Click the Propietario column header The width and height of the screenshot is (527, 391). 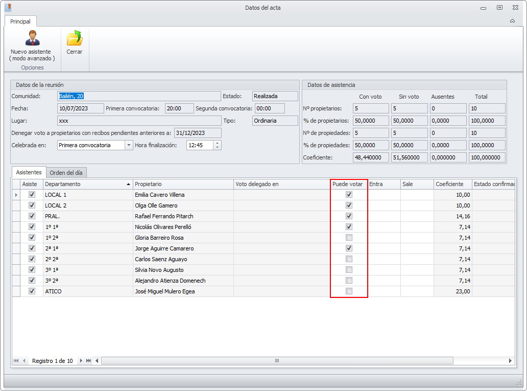pyautogui.click(x=182, y=184)
